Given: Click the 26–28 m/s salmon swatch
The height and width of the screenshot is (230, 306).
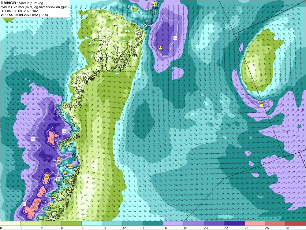Looking at the screenshot, I should coord(275,223).
